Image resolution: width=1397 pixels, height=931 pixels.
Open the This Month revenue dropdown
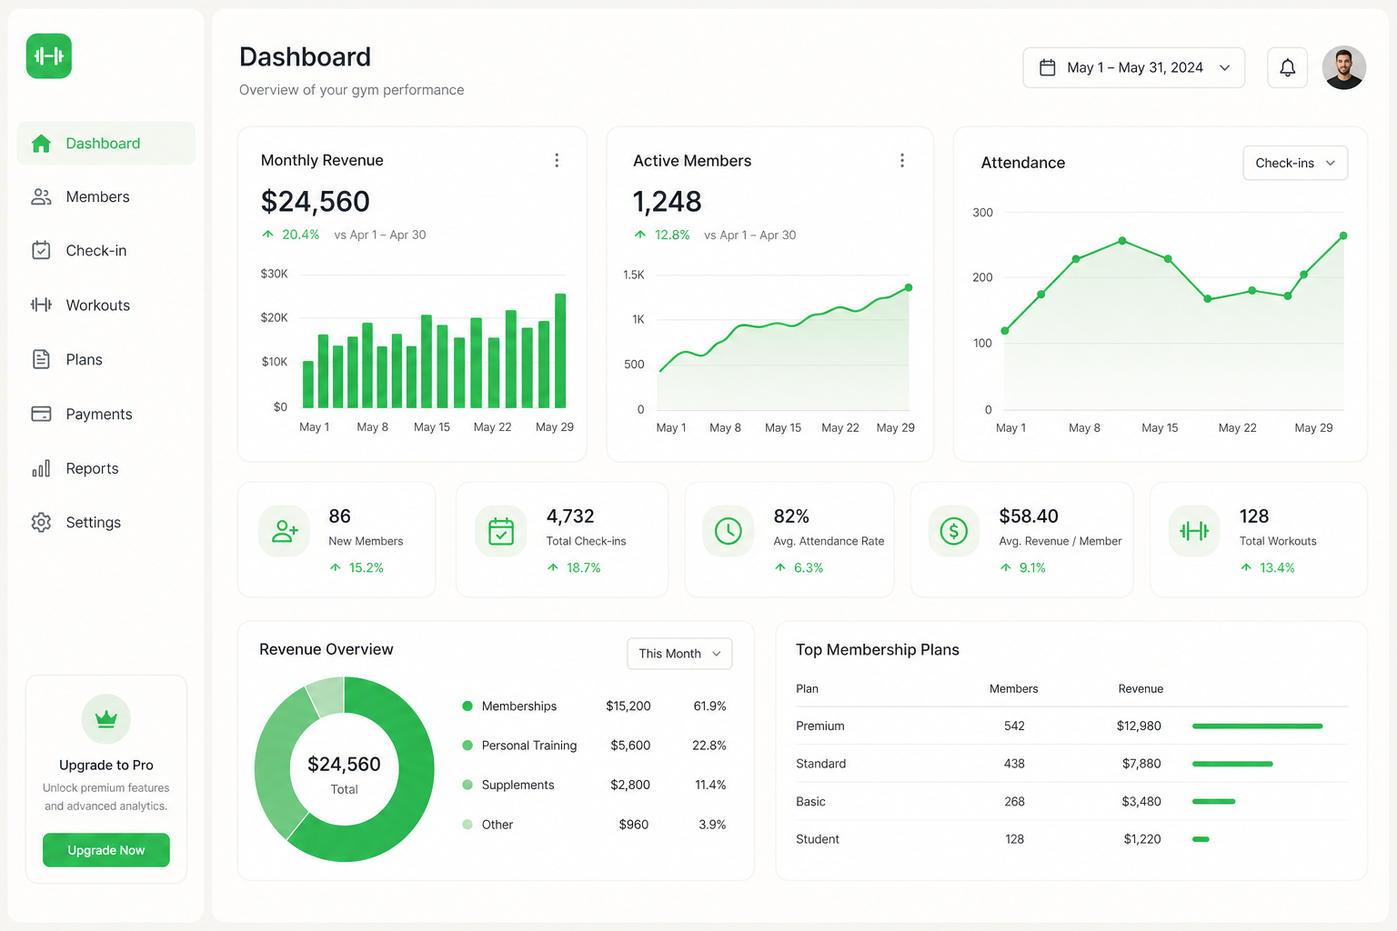click(x=679, y=654)
